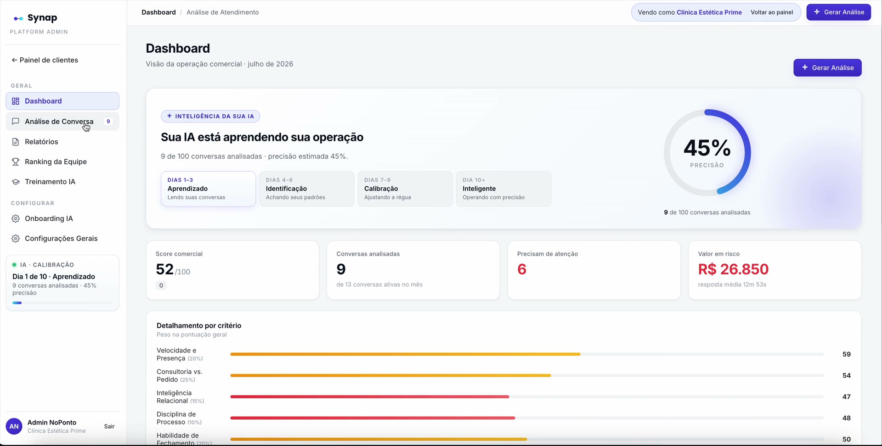Click Análise de Atendimento breadcrumb

[x=222, y=12]
